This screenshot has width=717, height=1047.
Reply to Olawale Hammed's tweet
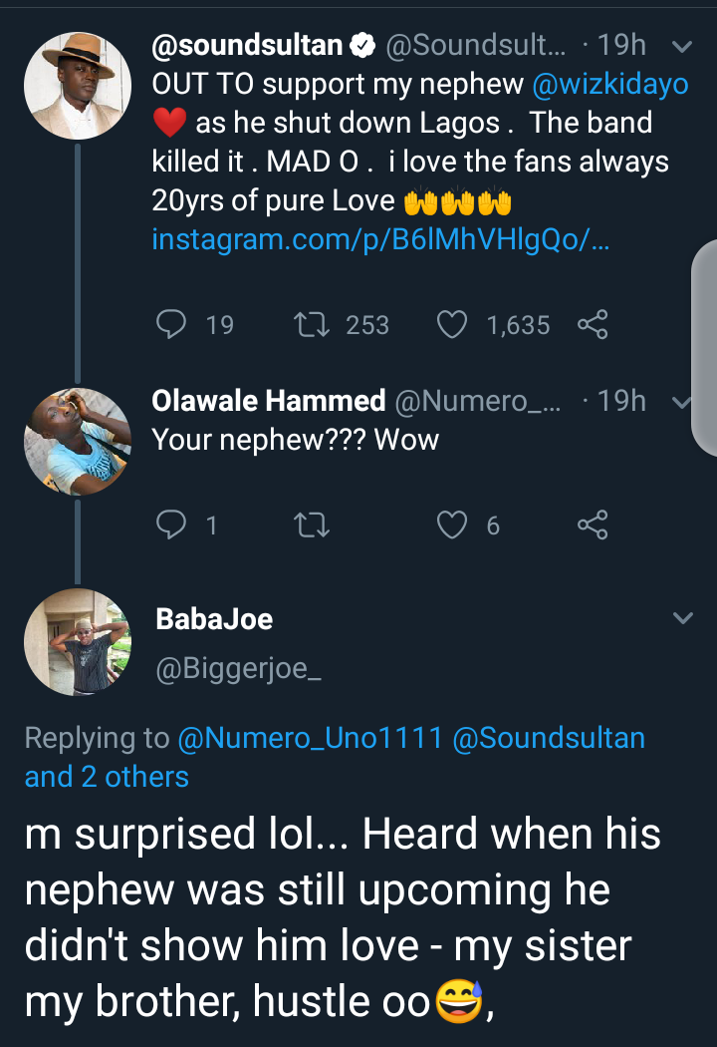[173, 523]
